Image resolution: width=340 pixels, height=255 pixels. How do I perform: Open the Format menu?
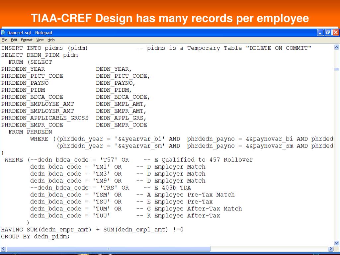27,40
